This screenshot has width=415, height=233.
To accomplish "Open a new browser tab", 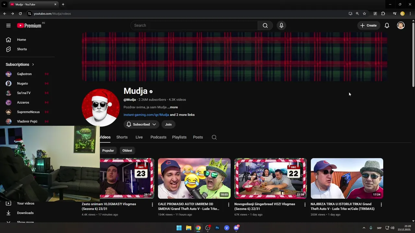I will coord(63,5).
